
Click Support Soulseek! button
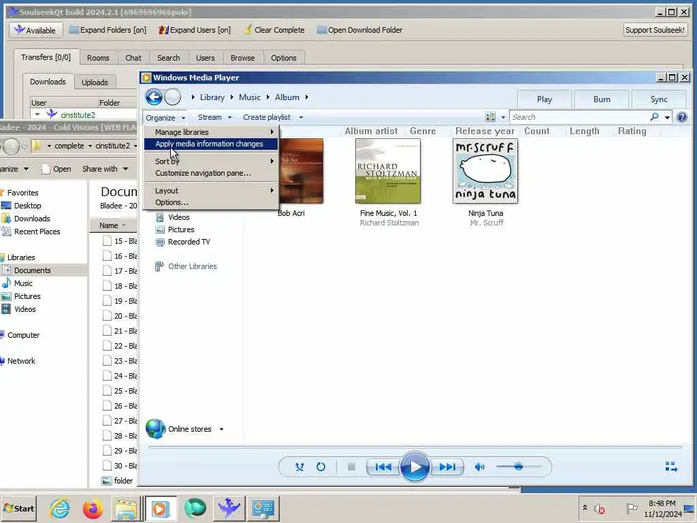point(655,30)
